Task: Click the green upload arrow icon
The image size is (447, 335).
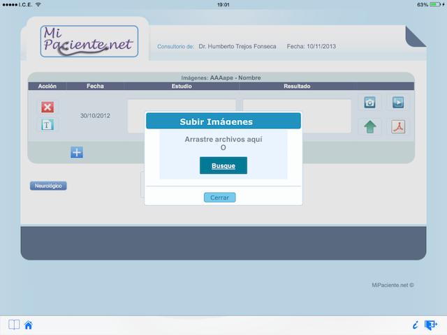Action: 370,127
